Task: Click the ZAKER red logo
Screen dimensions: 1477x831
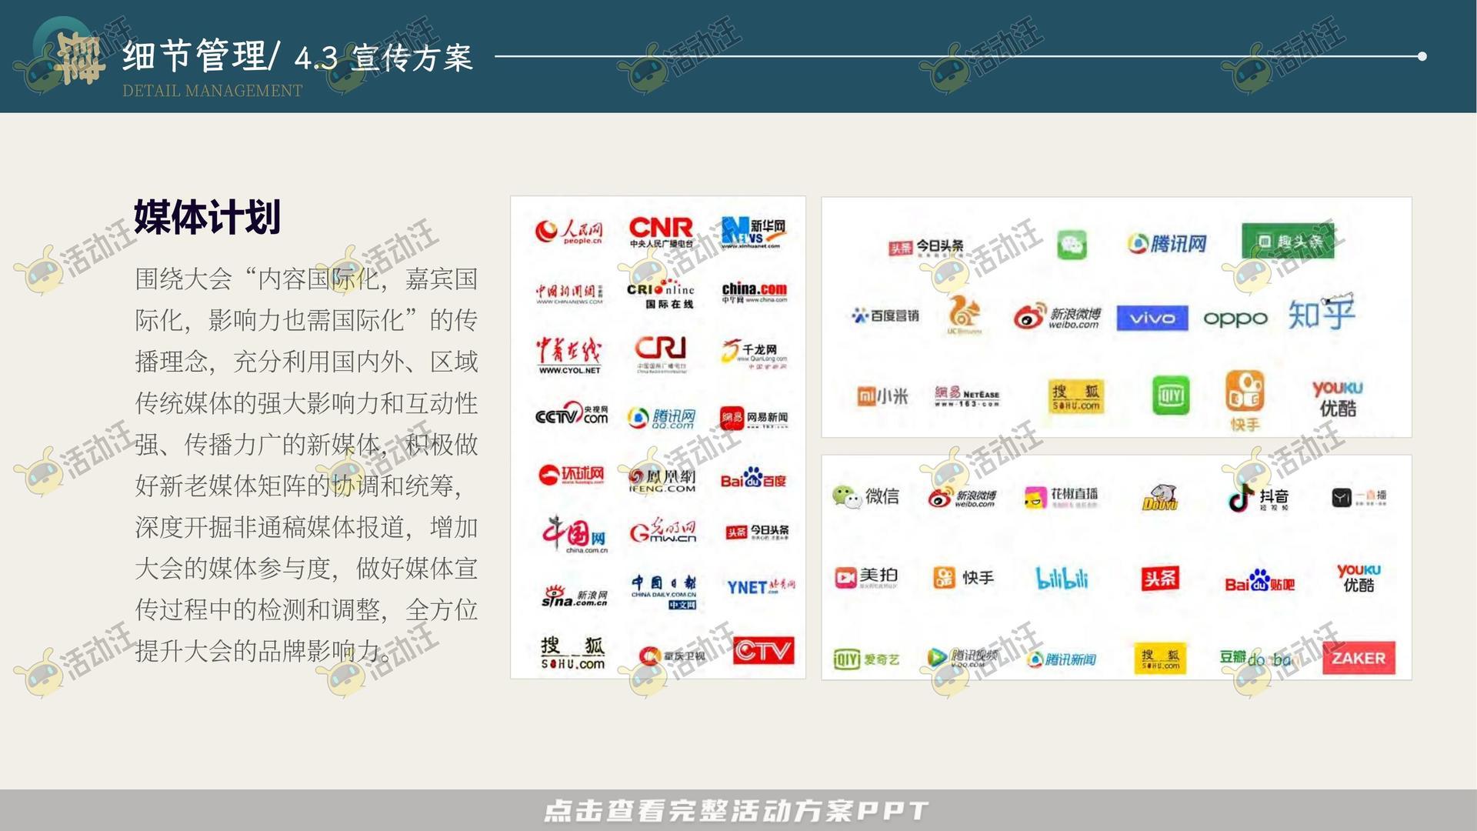Action: 1359,658
